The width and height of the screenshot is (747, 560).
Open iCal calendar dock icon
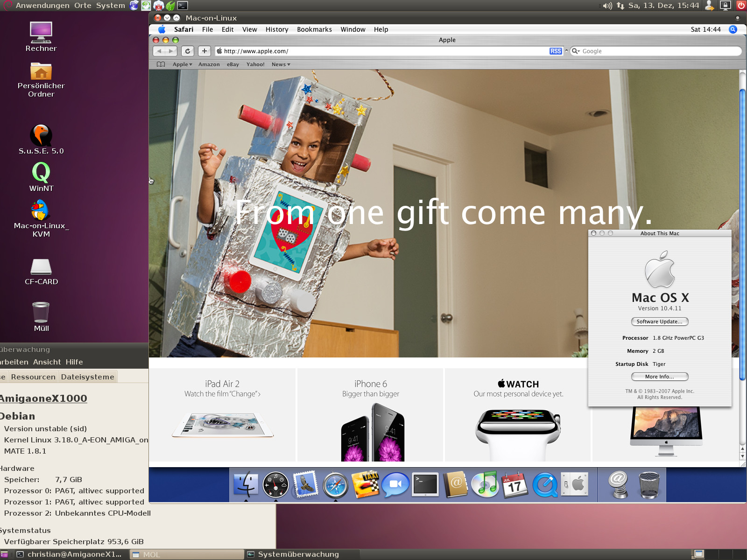click(x=514, y=484)
